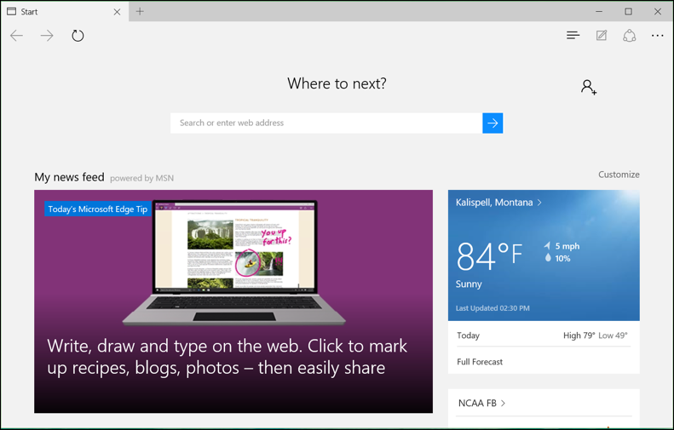674x430 pixels.
Task: Refresh the page
Action: coord(78,36)
